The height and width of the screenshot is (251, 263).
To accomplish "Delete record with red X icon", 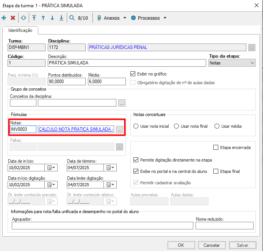I will (13, 18).
